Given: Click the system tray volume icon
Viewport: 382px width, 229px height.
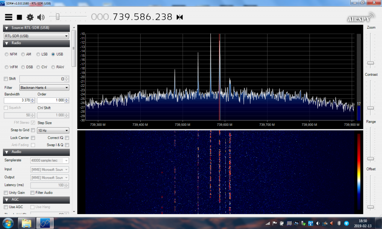Looking at the screenshot, I should coord(318,223).
